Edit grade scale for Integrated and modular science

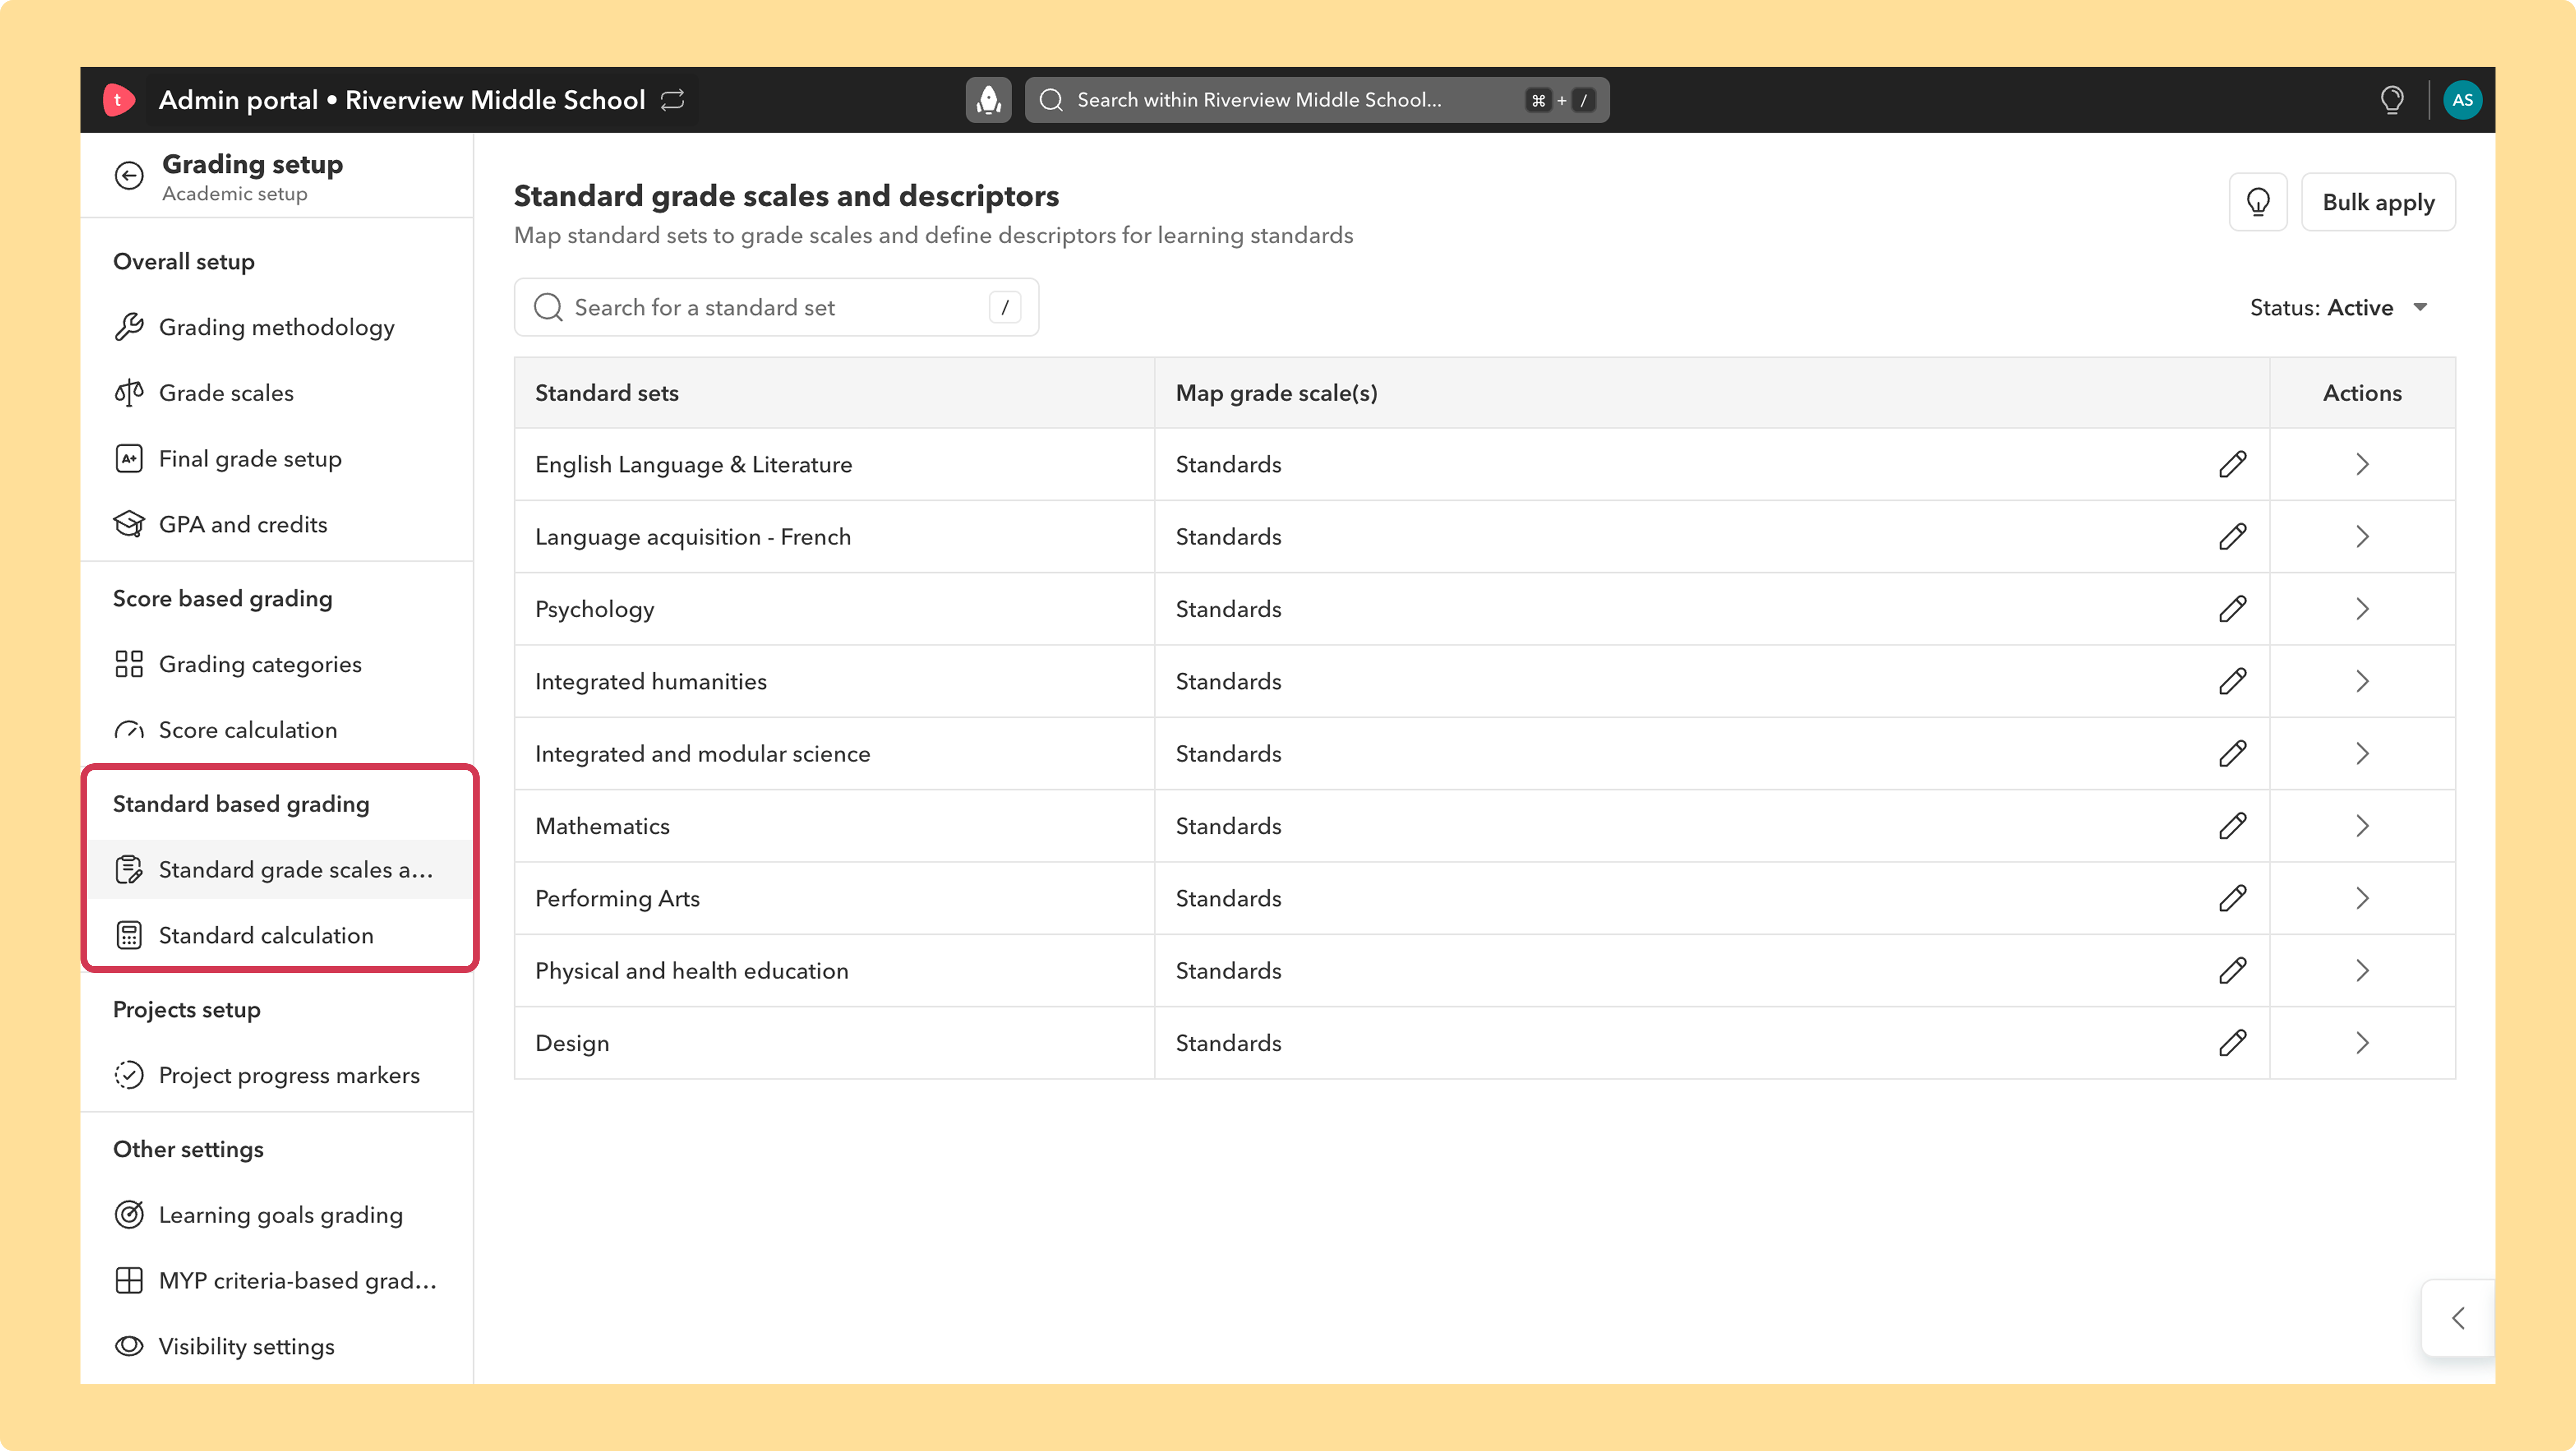(x=2233, y=754)
